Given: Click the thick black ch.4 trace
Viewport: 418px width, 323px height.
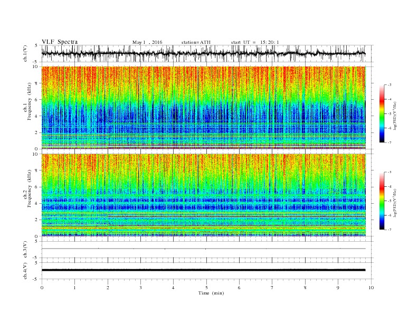Looking at the screenshot, I should point(203,270).
